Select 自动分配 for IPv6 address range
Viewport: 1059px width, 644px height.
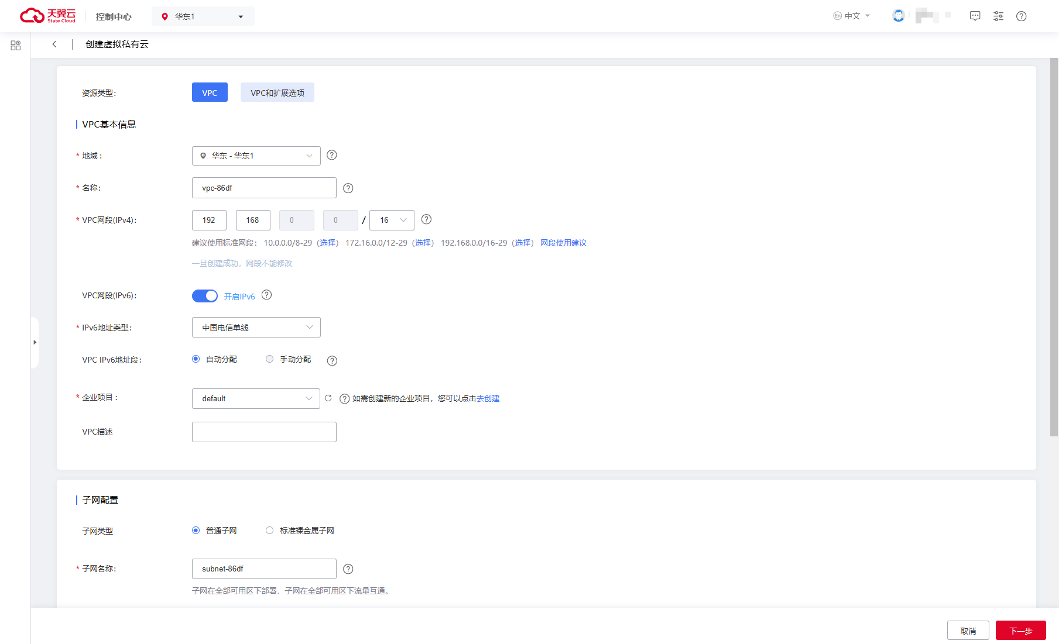(x=196, y=359)
